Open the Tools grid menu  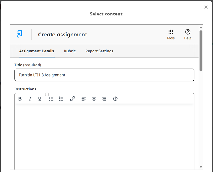tap(170, 34)
